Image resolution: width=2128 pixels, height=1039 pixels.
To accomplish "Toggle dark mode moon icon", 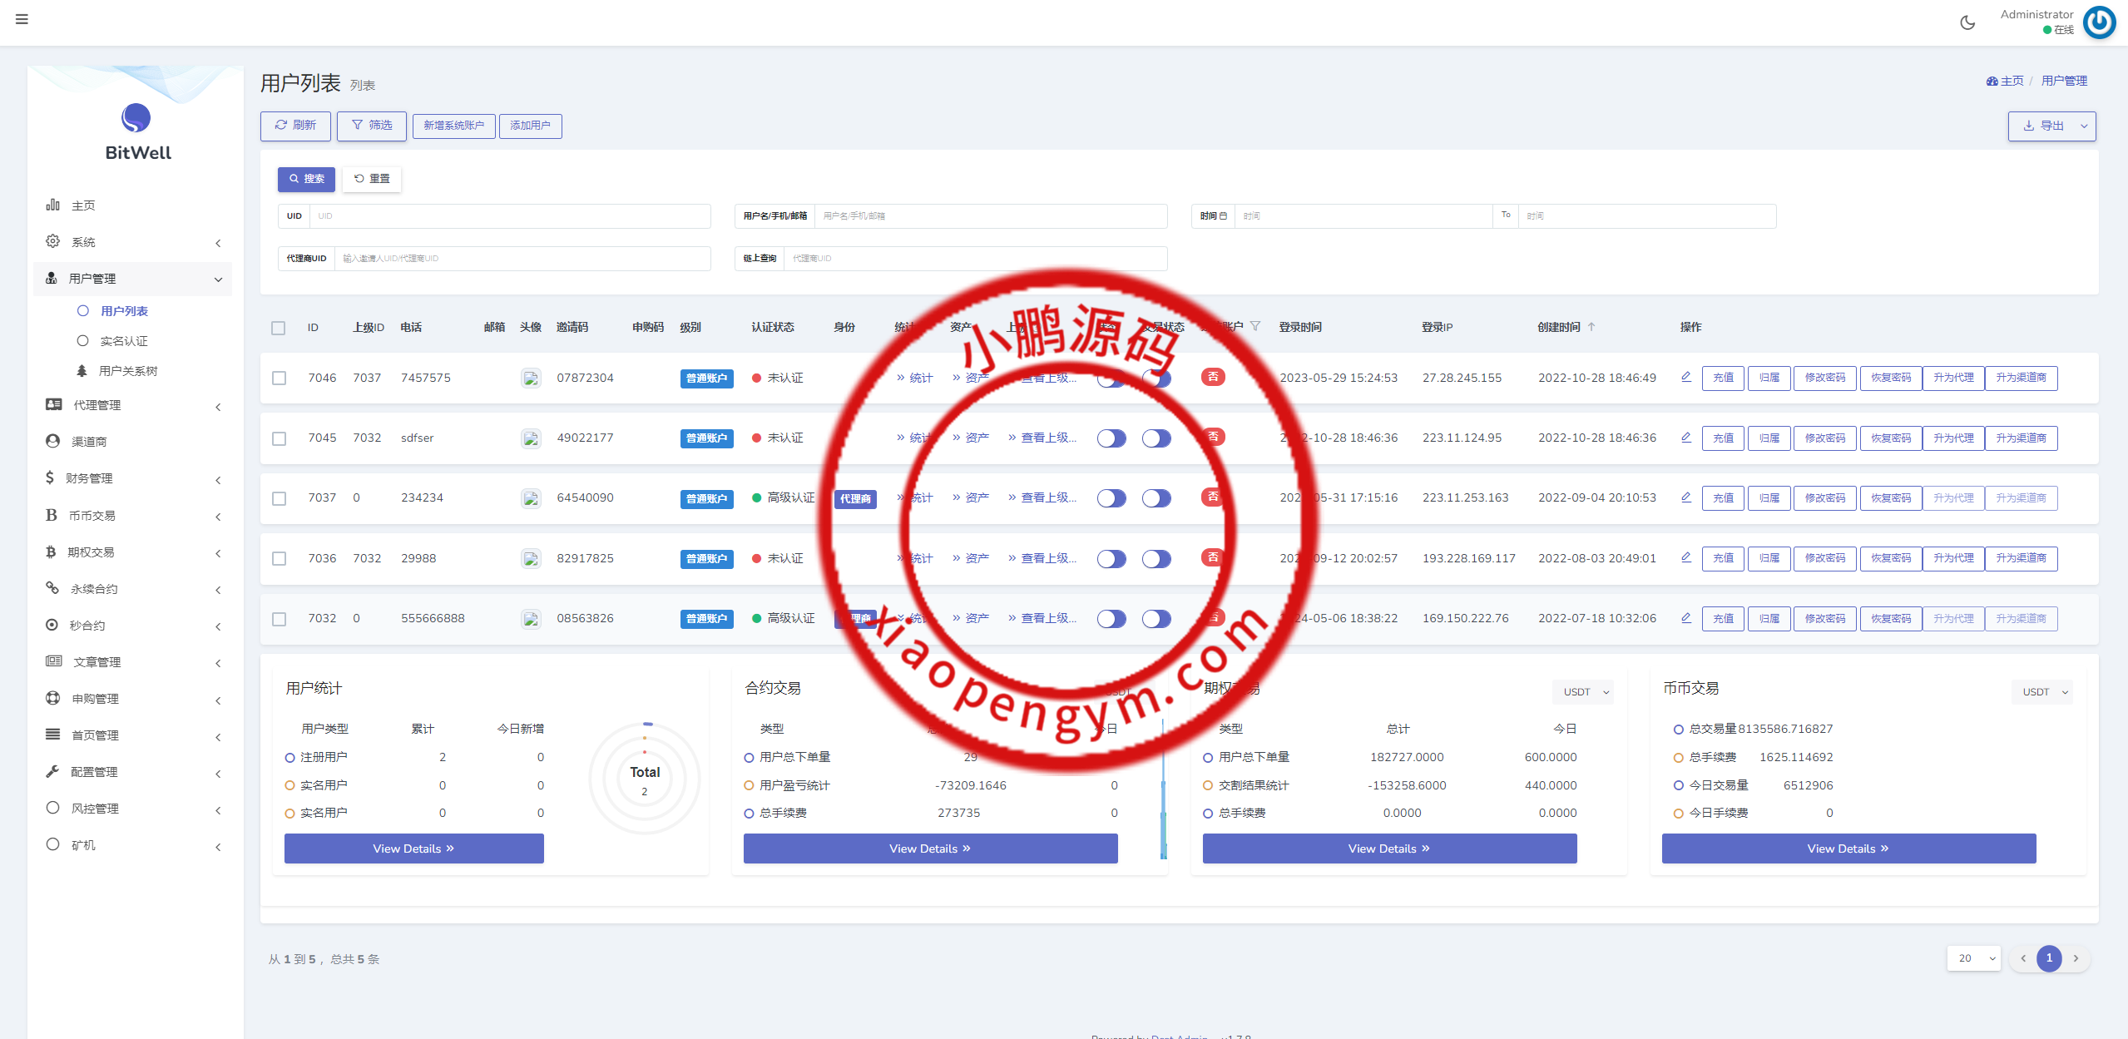I will 1967,22.
